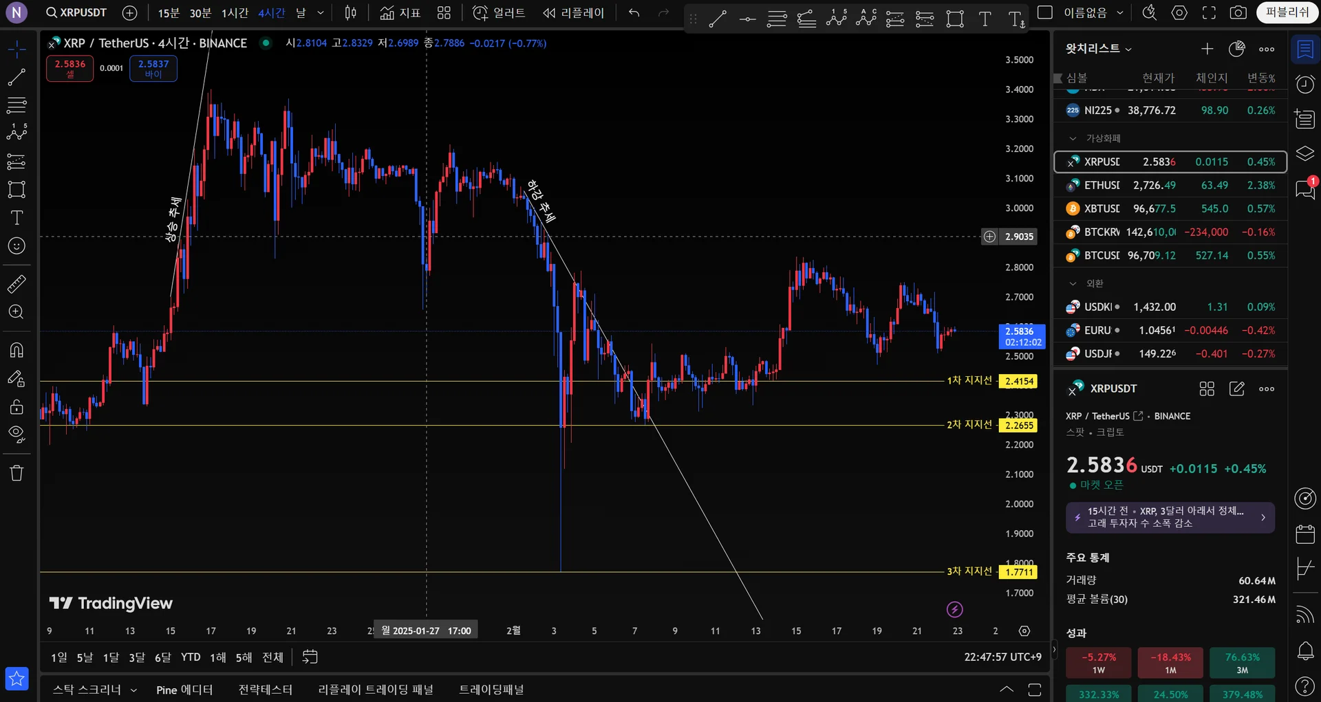Image resolution: width=1321 pixels, height=702 pixels.
Task: Open the Pine 에디터 tab
Action: pyautogui.click(x=184, y=690)
